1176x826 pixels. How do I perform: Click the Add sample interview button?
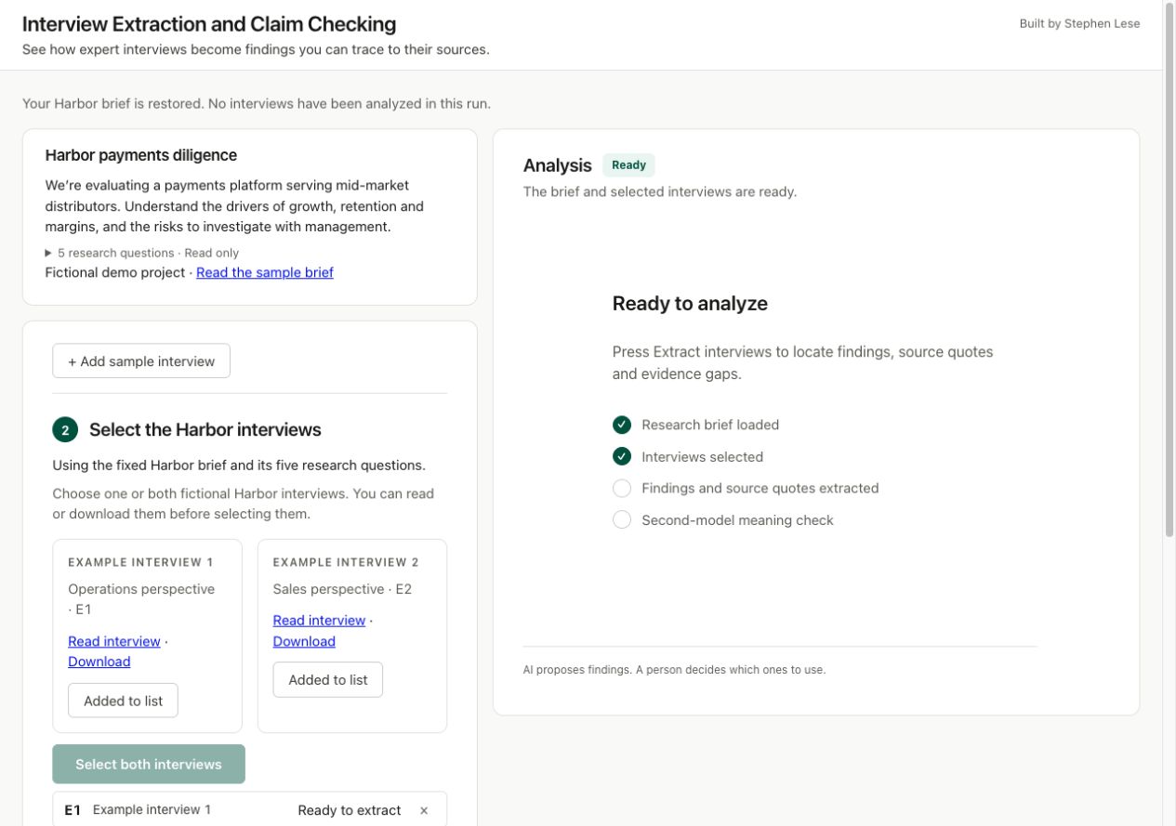141,361
